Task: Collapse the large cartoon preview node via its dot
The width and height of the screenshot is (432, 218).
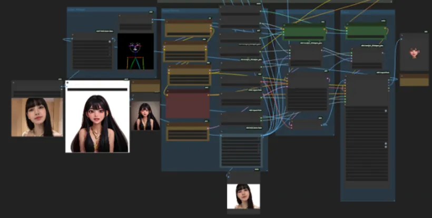Action: 68,82
